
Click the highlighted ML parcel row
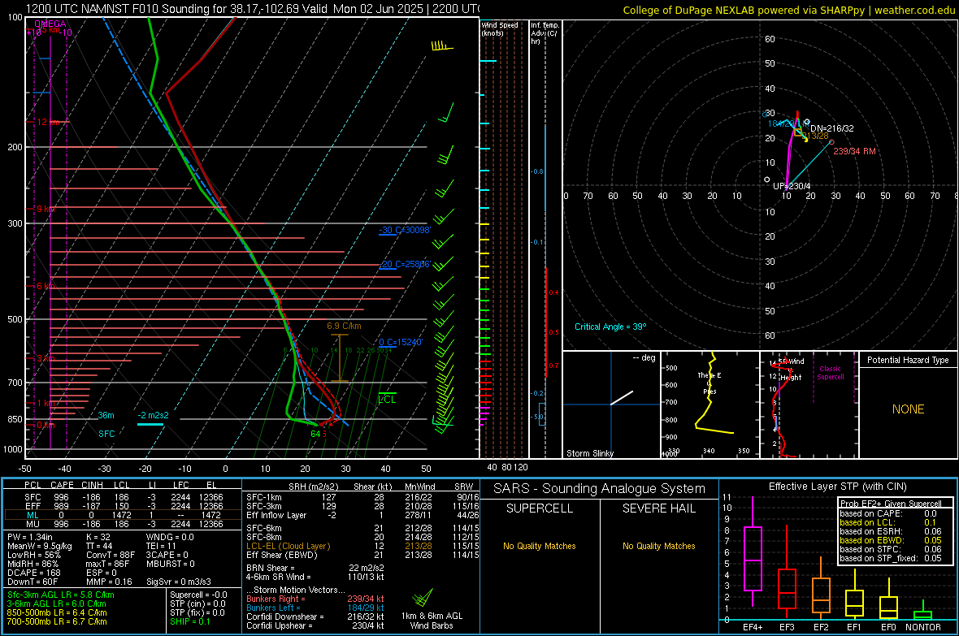pyautogui.click(x=123, y=515)
